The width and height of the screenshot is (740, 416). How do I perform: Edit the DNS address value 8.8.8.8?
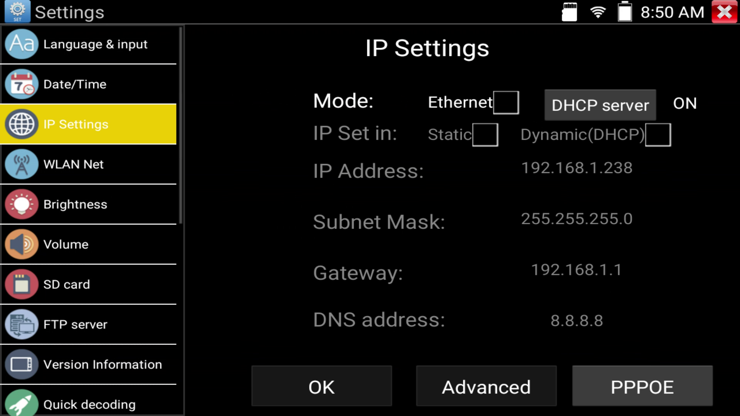[x=577, y=320]
